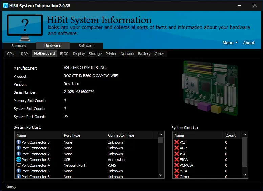Open the Network sub-tab

pos(127,54)
